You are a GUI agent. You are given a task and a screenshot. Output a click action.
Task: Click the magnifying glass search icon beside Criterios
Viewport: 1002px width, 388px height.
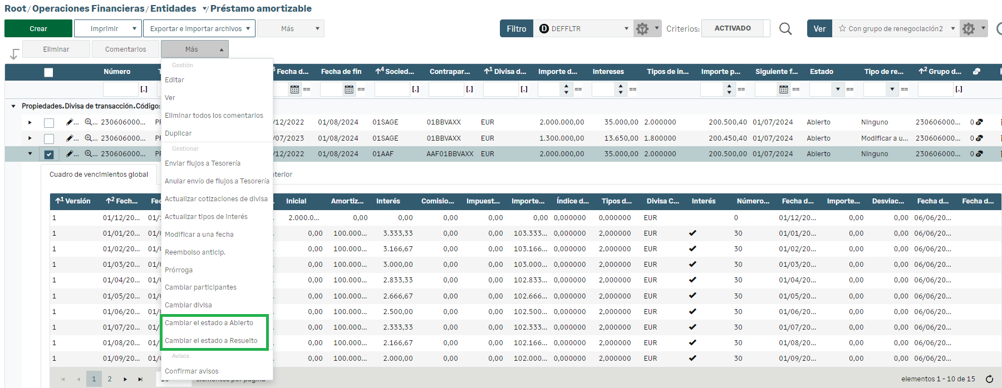pyautogui.click(x=785, y=28)
